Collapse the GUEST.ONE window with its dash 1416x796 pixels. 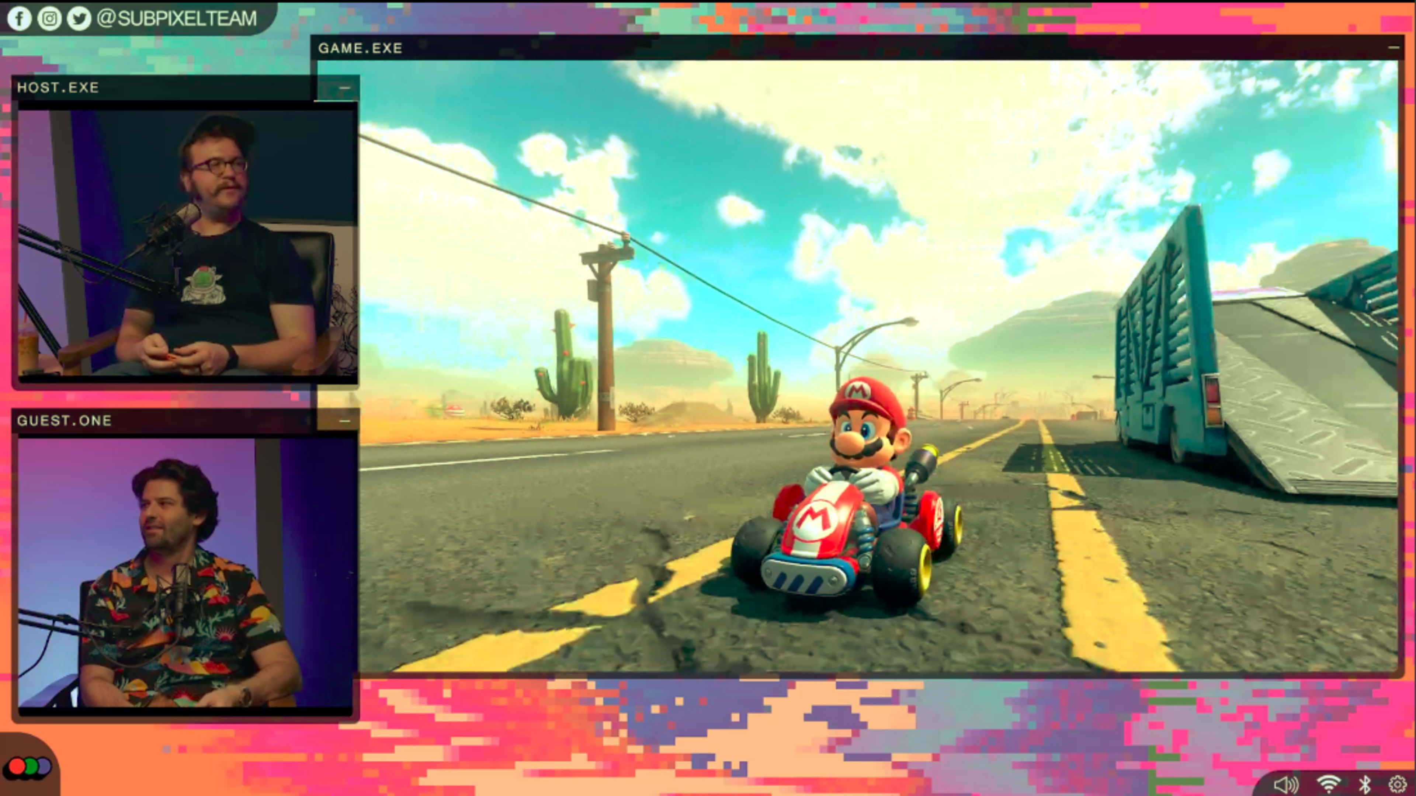tap(344, 421)
